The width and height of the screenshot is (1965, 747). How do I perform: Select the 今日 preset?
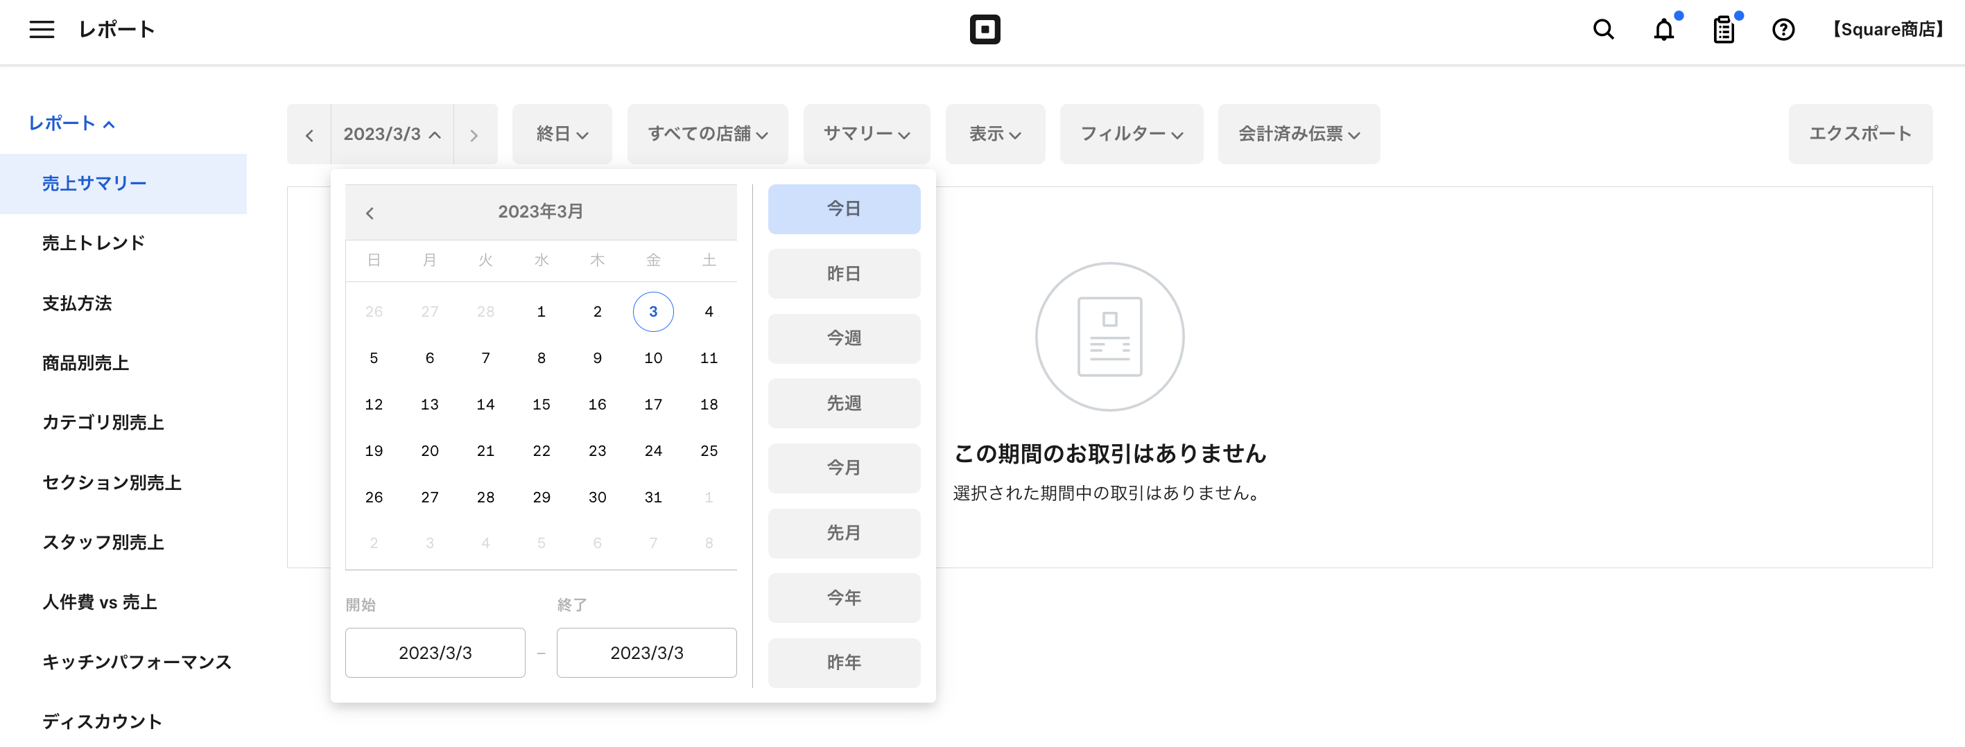[x=844, y=209]
